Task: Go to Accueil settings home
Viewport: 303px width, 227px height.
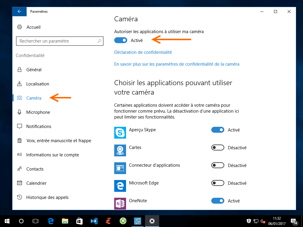Action: 34,27
